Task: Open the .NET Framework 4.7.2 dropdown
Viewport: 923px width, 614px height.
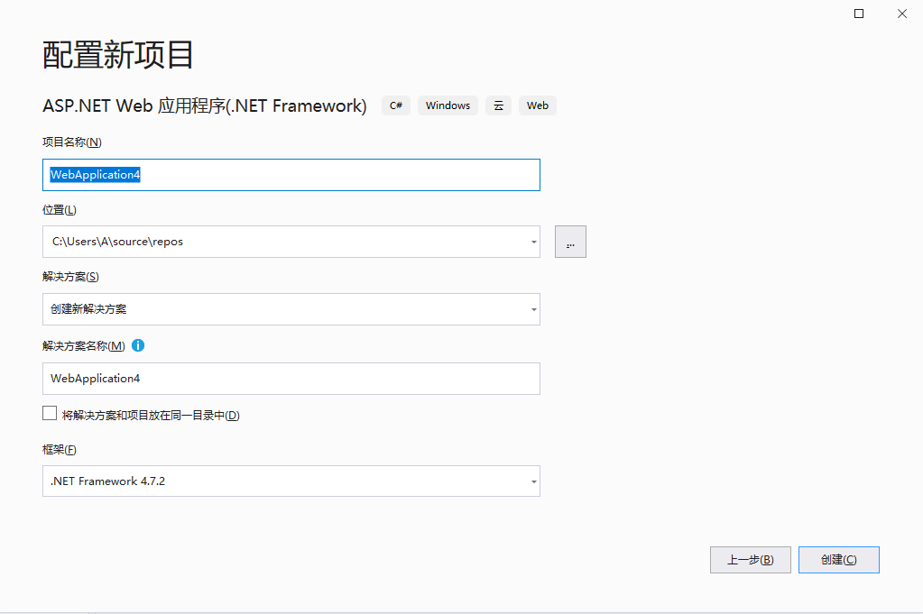Action: point(532,481)
